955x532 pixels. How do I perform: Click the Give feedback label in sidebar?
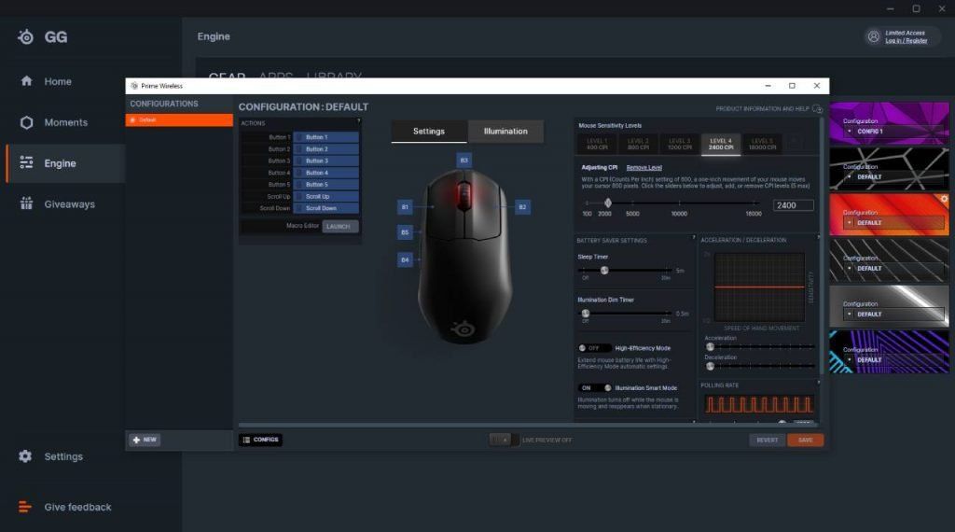78,507
